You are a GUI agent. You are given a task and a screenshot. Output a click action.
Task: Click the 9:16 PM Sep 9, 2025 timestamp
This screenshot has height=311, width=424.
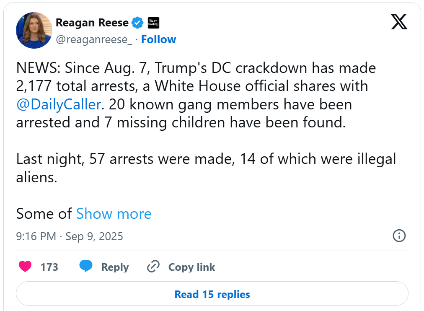pos(70,236)
